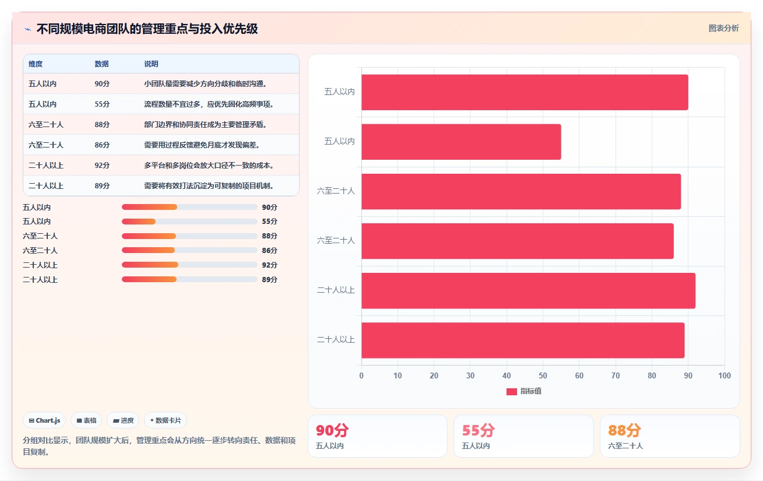Click the 数据卡片 chip

coord(166,420)
